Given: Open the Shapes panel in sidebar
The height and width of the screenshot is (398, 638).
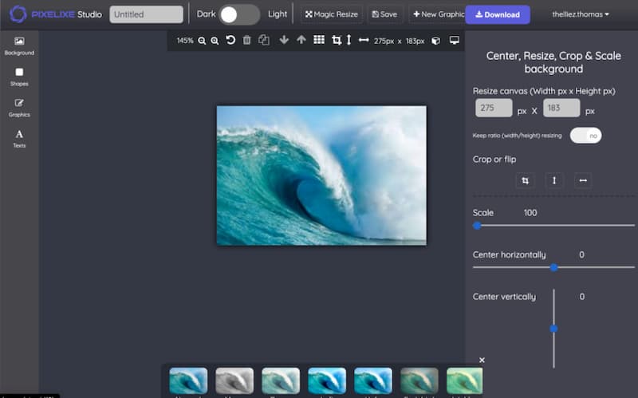Looking at the screenshot, I should 19,77.
